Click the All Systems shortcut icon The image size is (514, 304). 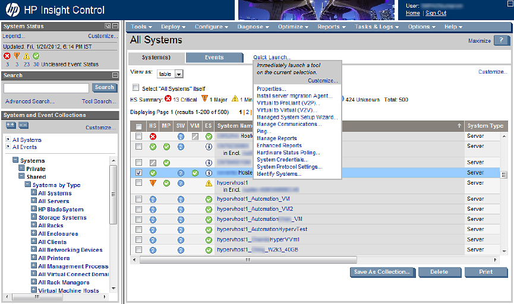tap(8, 140)
